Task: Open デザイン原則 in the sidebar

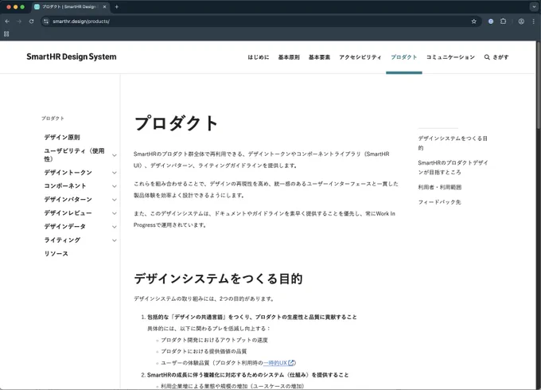Action: point(62,138)
